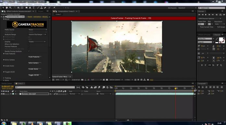226x125 pixels.
Task: Switch to the Render Queue tab
Action: click(6, 83)
